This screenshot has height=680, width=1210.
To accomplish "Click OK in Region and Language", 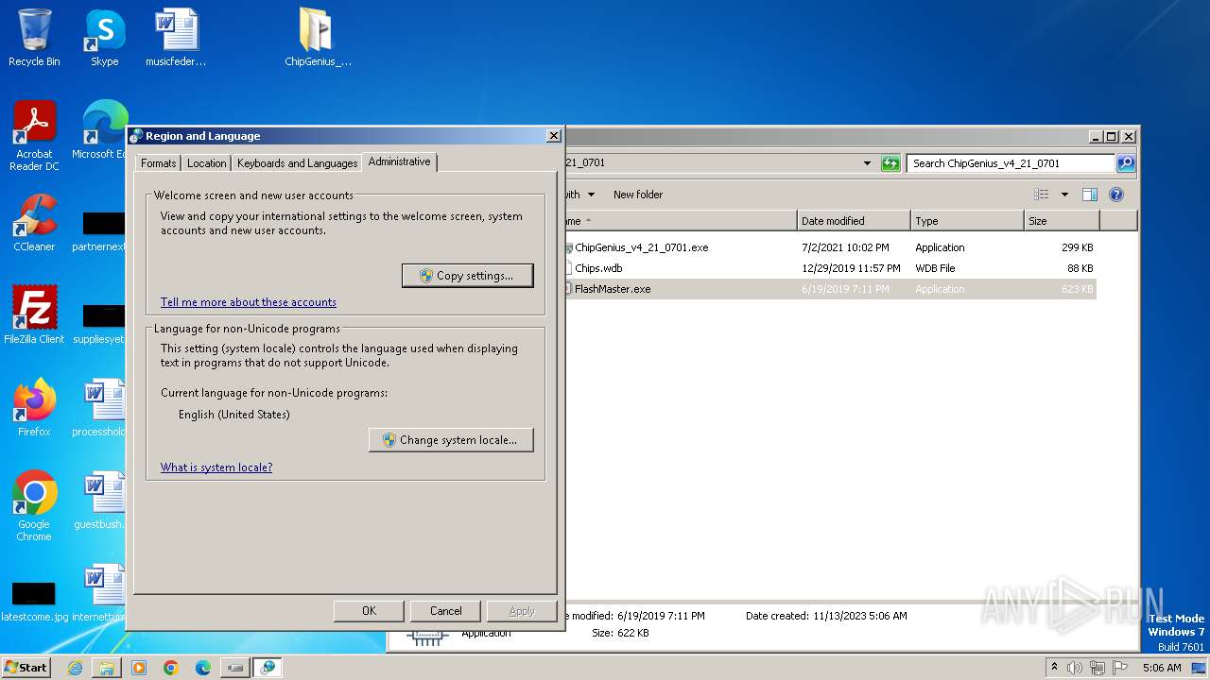I will [369, 611].
